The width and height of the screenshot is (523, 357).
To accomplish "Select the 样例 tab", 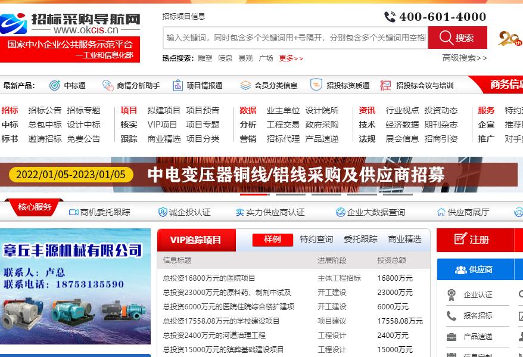I will click(272, 239).
